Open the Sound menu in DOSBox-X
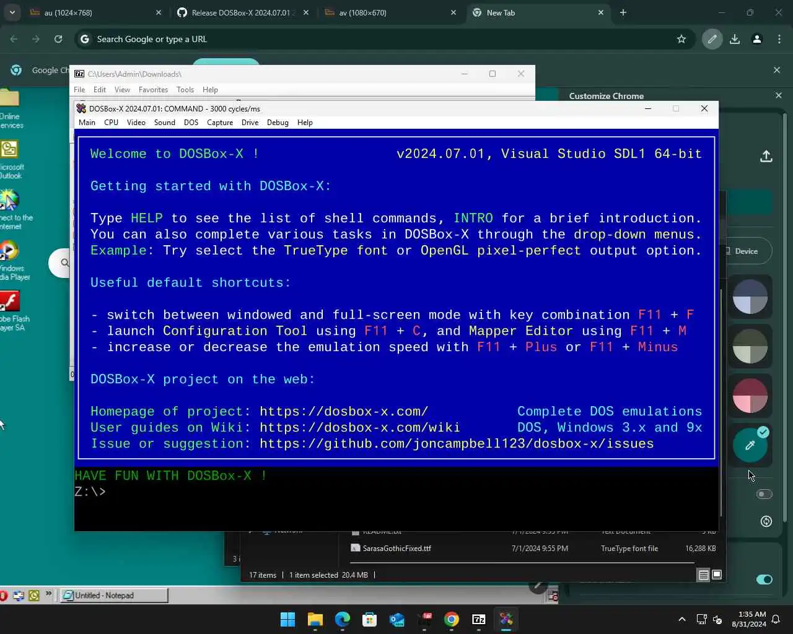This screenshot has height=634, width=793. (165, 123)
